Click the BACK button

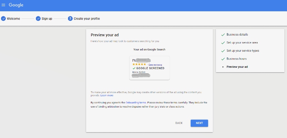click(x=179, y=123)
